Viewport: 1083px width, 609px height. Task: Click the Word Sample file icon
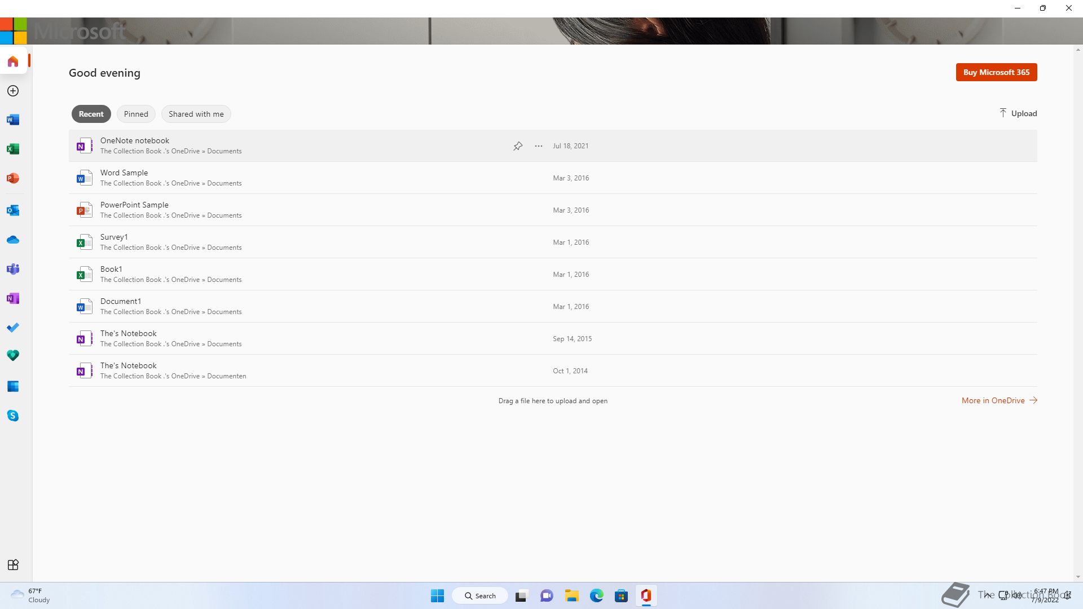coord(84,178)
